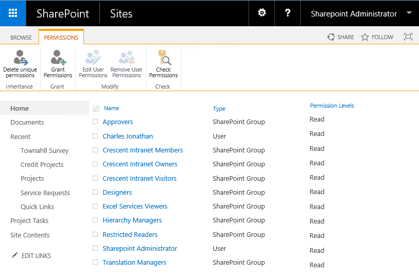
Task: Follow this site with star icon
Action: click(x=365, y=37)
